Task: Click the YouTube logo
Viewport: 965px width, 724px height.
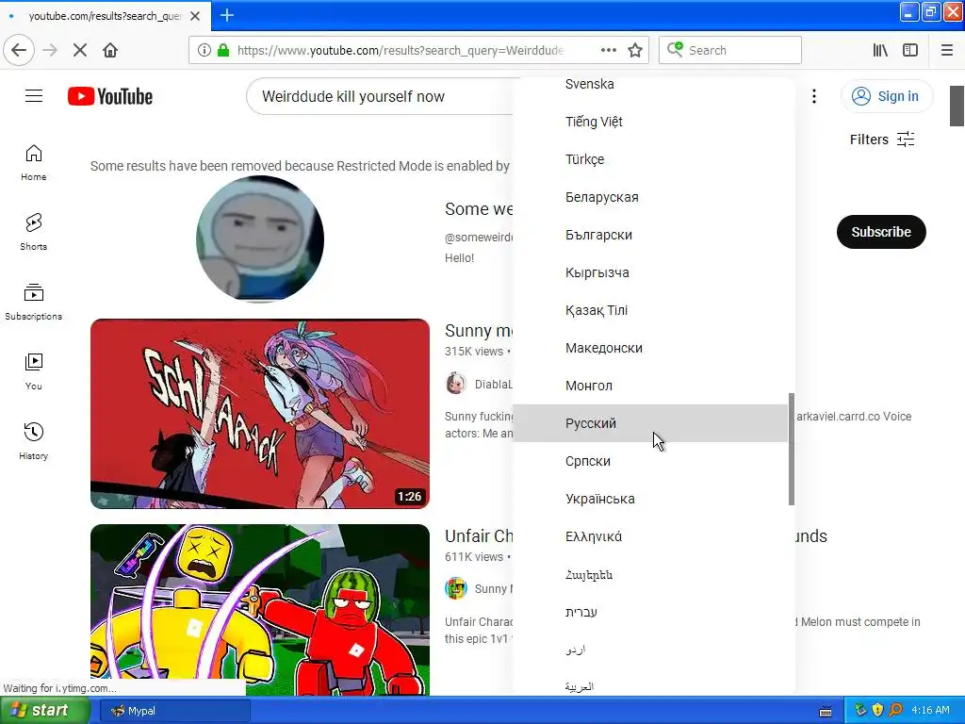Action: (x=110, y=96)
